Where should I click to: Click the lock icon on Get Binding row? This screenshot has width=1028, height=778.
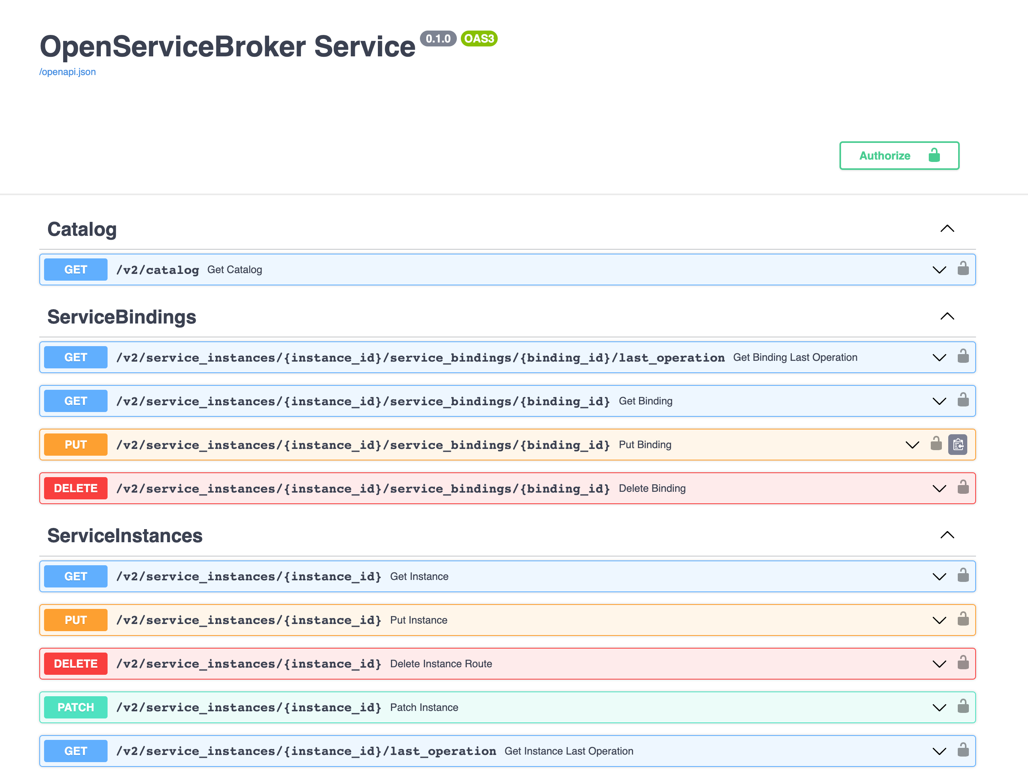pyautogui.click(x=963, y=400)
